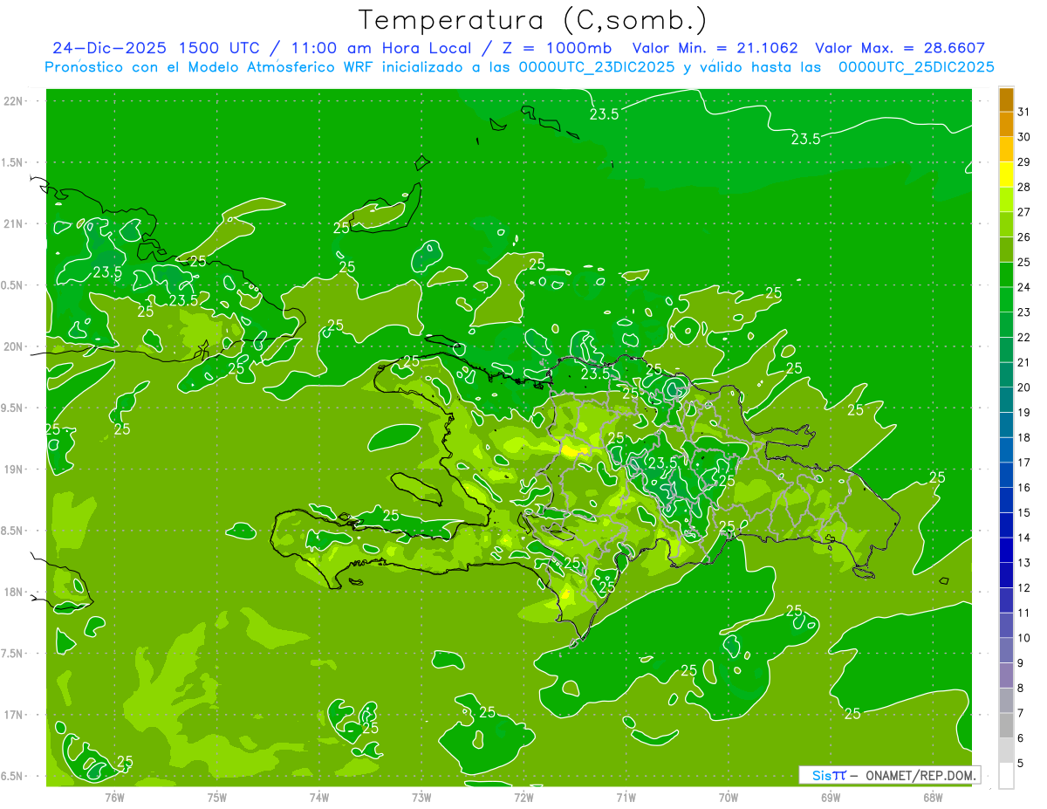Select the '8.5N' latitude axis label

pyautogui.click(x=13, y=531)
